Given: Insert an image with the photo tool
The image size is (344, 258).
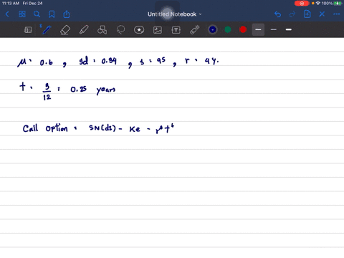Looking at the screenshot, I should [158, 30].
